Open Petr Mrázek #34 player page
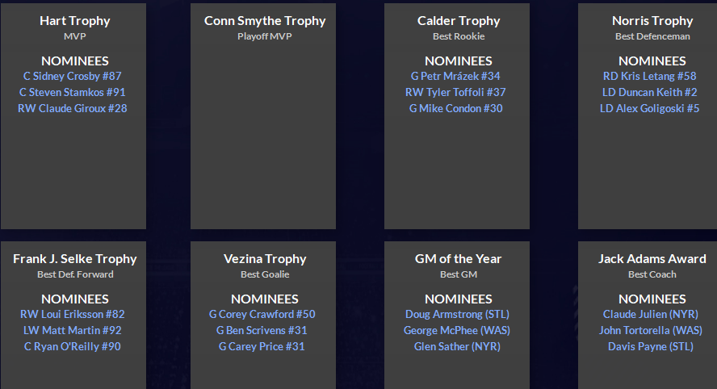717x389 pixels. tap(455, 76)
